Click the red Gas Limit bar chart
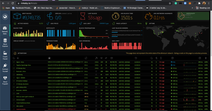The width and height of the screenshot is (212, 111). 127,46
